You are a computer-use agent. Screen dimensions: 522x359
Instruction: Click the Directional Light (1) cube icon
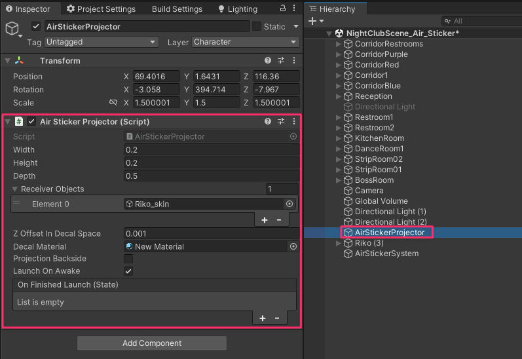[348, 212]
